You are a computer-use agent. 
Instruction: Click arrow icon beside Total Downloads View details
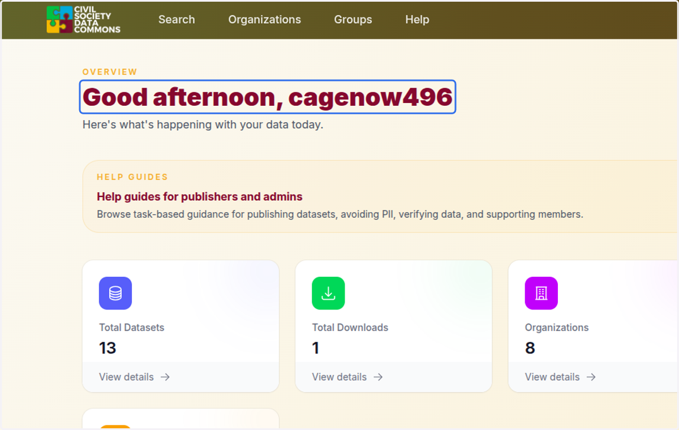pyautogui.click(x=378, y=377)
